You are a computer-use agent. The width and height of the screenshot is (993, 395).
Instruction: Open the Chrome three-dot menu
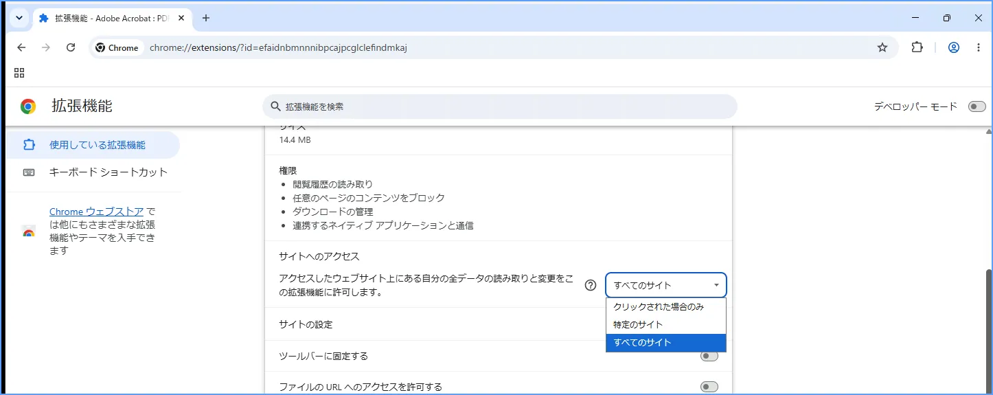979,47
